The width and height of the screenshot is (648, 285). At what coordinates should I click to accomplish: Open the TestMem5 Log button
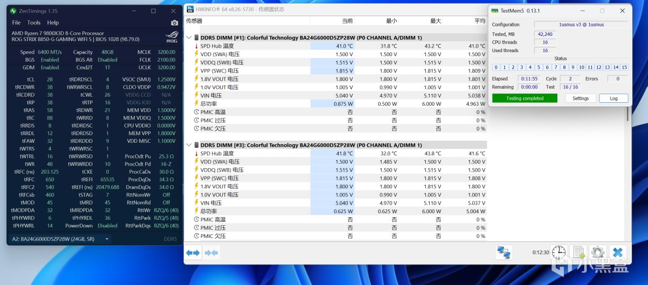click(x=614, y=99)
